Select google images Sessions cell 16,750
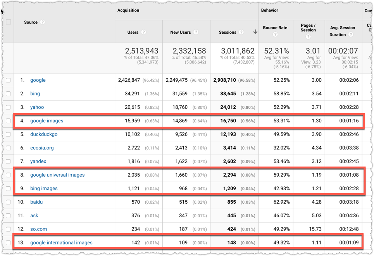374x256 pixels. (x=228, y=121)
